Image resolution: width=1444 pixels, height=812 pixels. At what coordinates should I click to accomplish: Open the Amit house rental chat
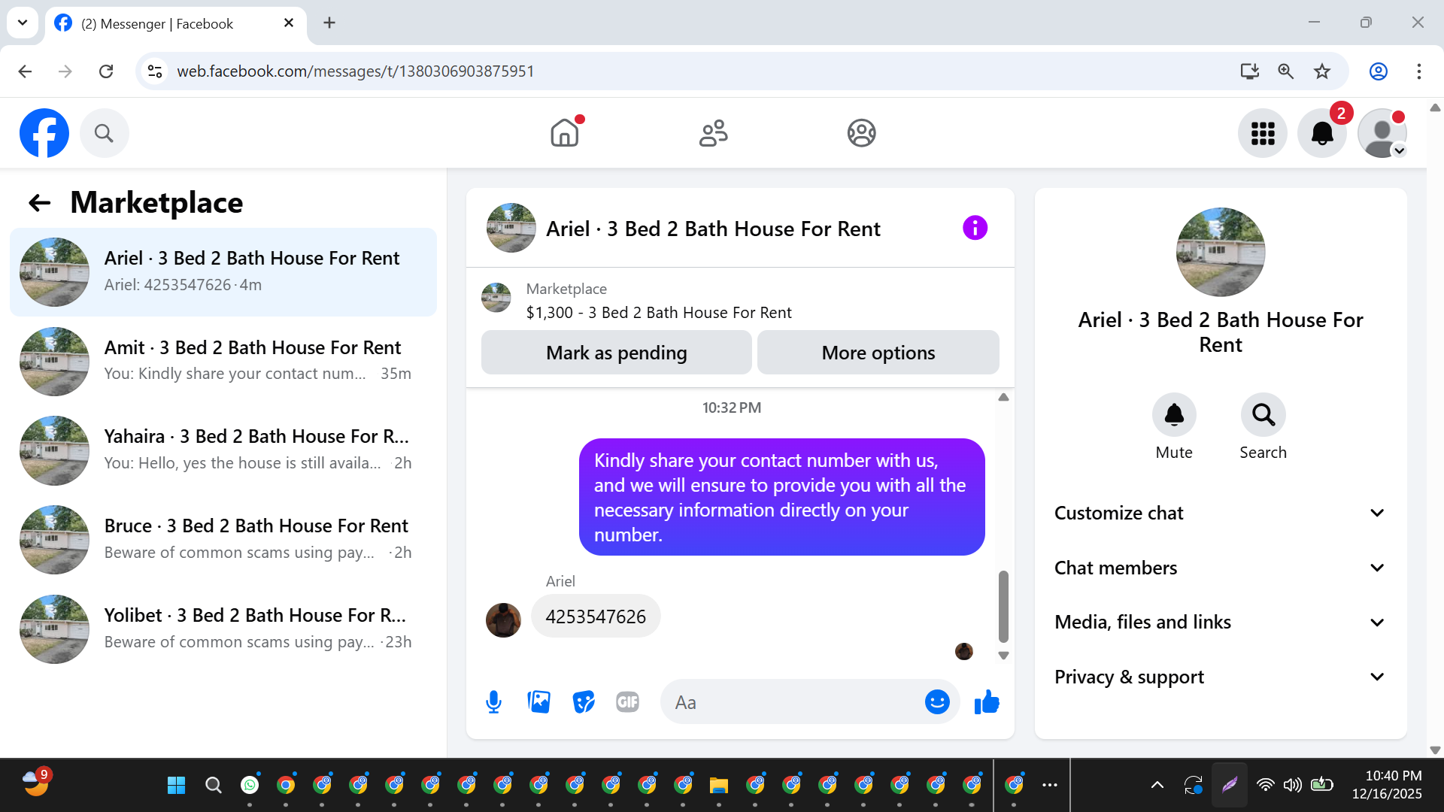pyautogui.click(x=223, y=361)
